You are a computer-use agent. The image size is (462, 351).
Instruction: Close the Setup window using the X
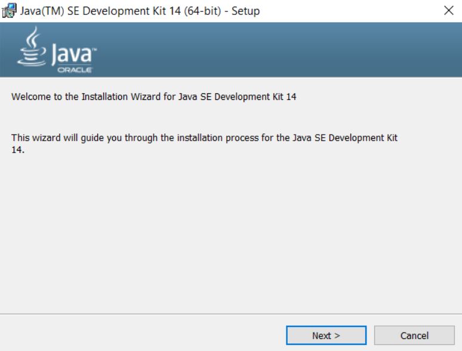point(449,11)
